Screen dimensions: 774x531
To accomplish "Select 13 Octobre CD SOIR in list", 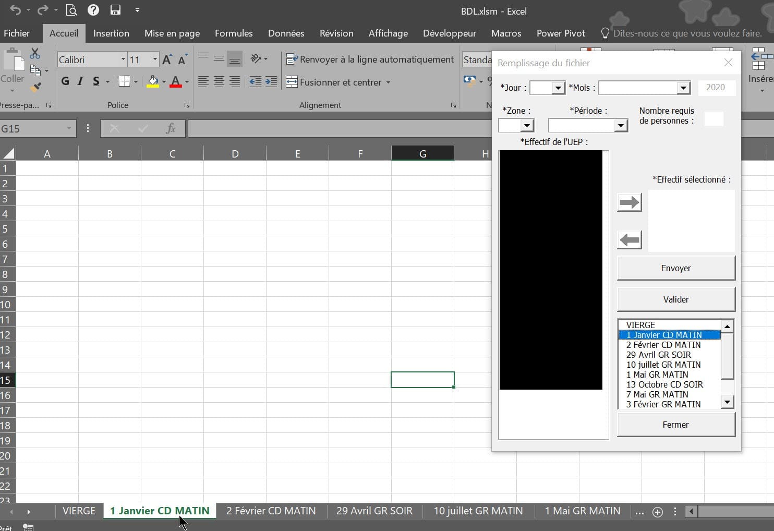I will pos(664,384).
